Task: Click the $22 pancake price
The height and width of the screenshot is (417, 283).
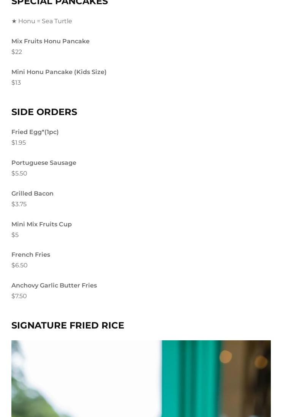Action: click(17, 52)
